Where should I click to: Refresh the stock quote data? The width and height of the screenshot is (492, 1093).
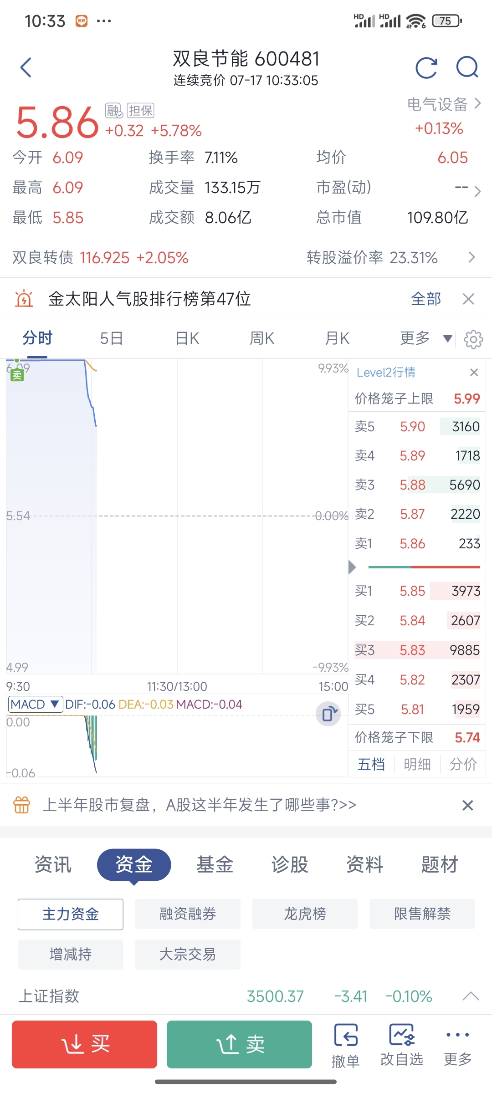pos(426,68)
